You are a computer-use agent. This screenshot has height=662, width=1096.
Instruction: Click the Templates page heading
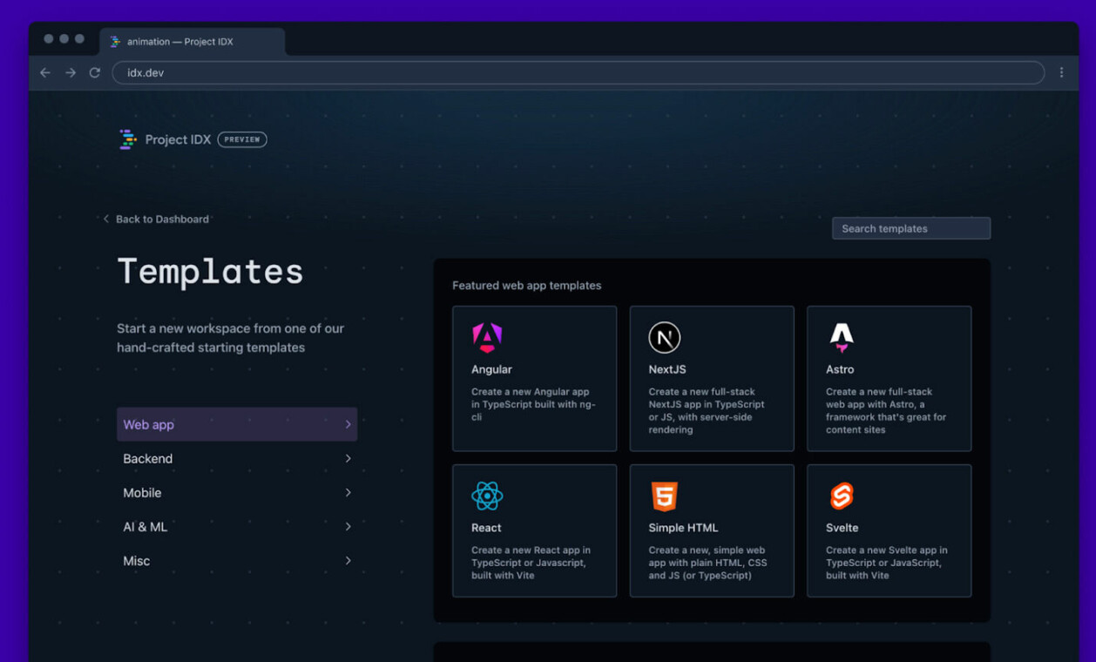(x=210, y=271)
